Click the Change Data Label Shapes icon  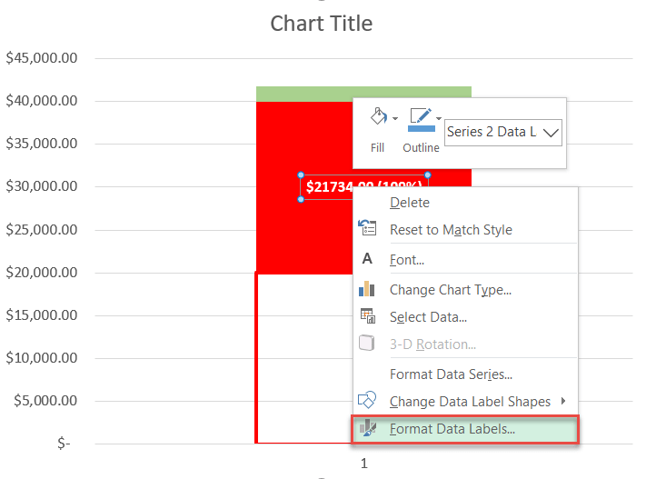tap(367, 401)
